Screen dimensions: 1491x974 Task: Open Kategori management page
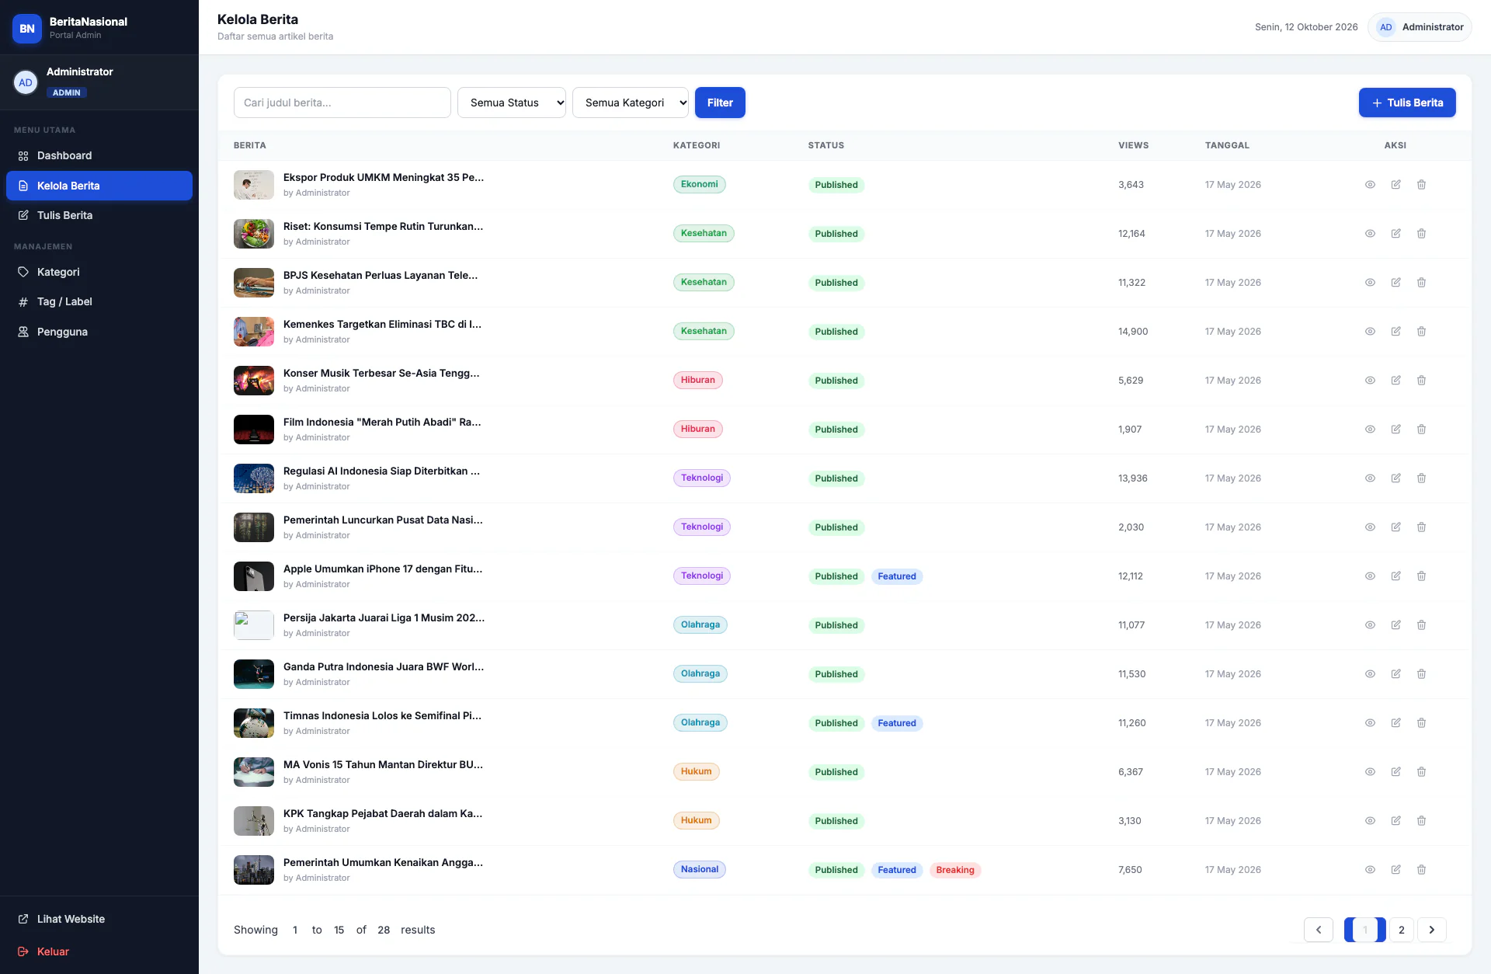(x=99, y=273)
